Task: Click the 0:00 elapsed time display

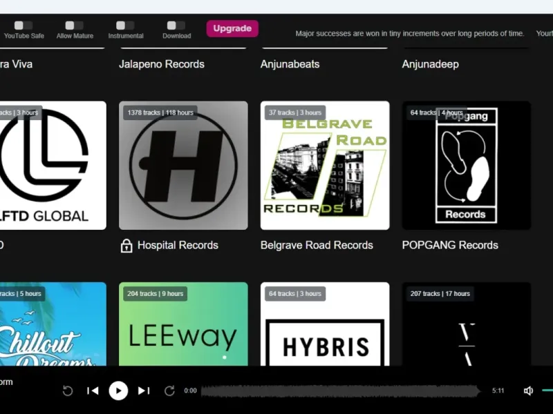Action: pos(191,391)
